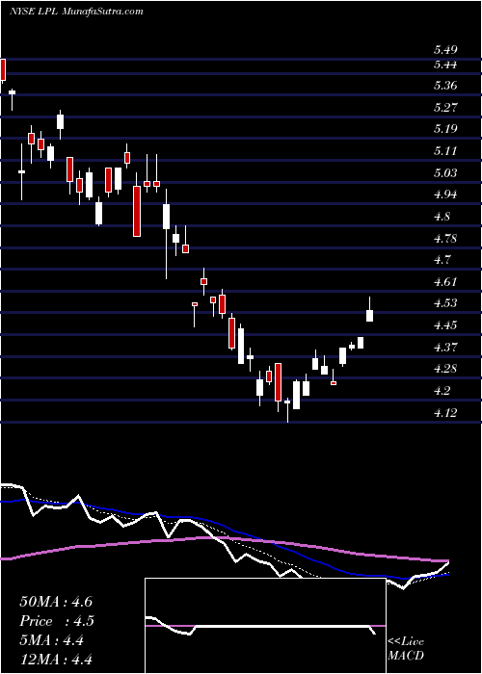The image size is (482, 674).
Task: Click the 5.44 price axis label
Action: (x=445, y=65)
